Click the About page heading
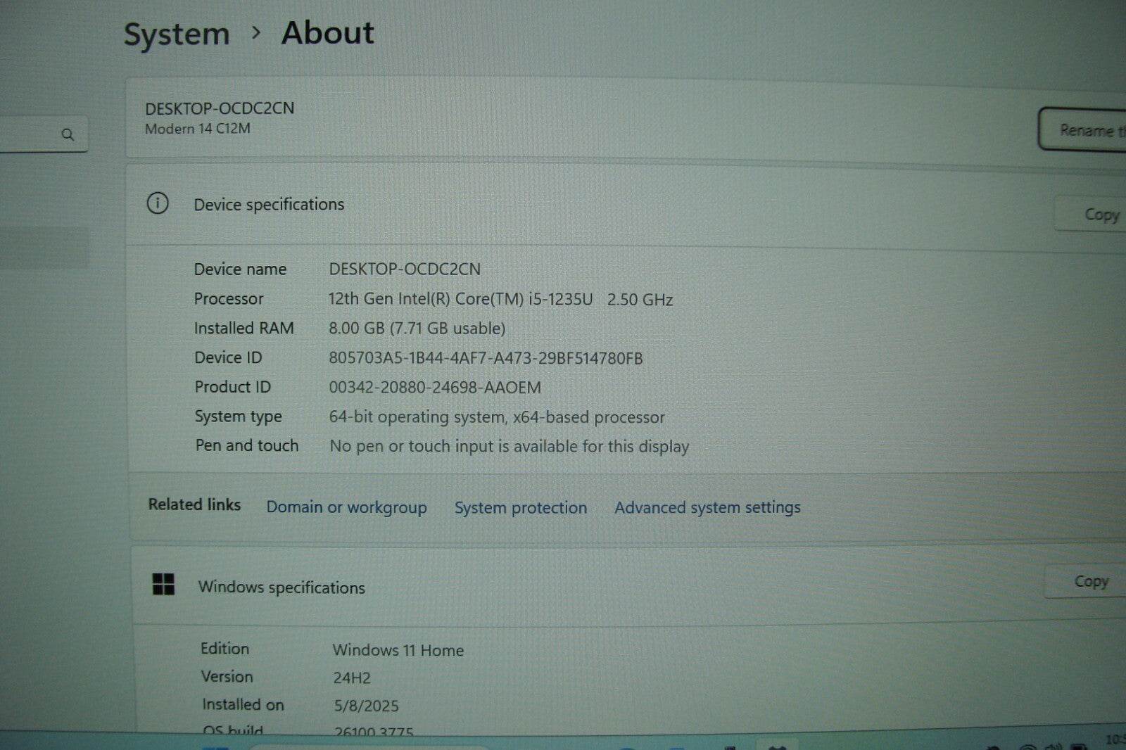Viewport: 1126px width, 750px height. click(x=327, y=33)
